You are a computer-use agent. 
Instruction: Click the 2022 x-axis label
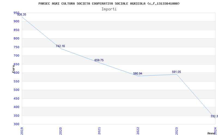(x=138, y=131)
